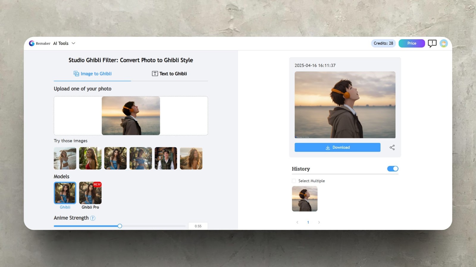Toggle the History switch off
The height and width of the screenshot is (267, 476).
coord(393,169)
